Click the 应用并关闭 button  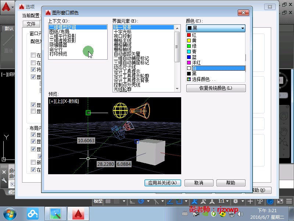pyautogui.click(x=162, y=183)
